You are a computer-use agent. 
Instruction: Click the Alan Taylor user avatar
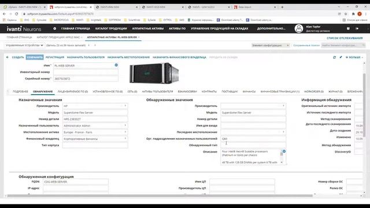pyautogui.click(x=298, y=28)
